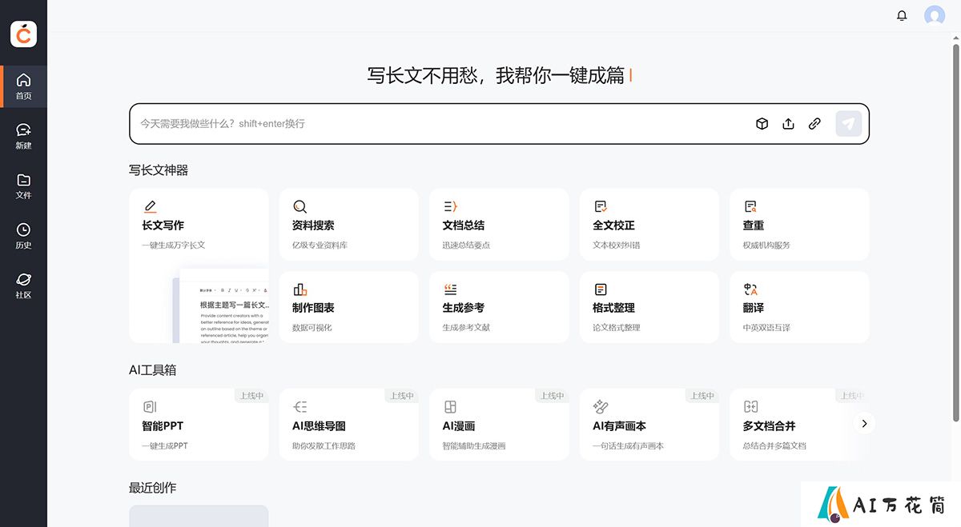
Task: Click the text 一键生成PPT
Action: click(165, 445)
